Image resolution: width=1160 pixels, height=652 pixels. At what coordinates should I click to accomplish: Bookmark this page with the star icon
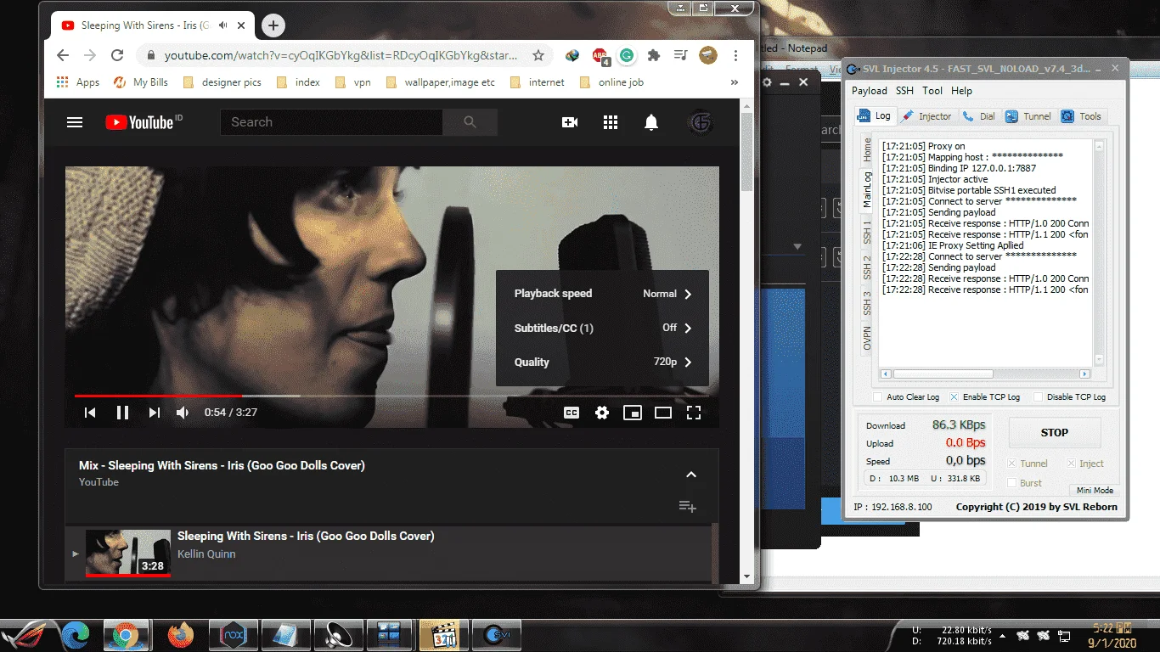(x=538, y=55)
